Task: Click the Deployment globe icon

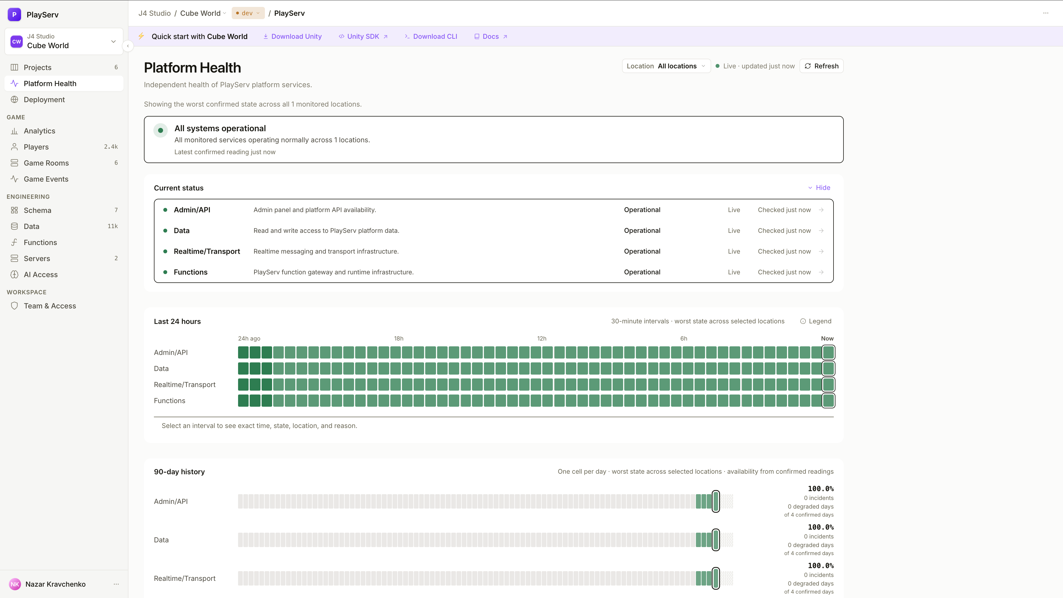Action: [x=14, y=99]
